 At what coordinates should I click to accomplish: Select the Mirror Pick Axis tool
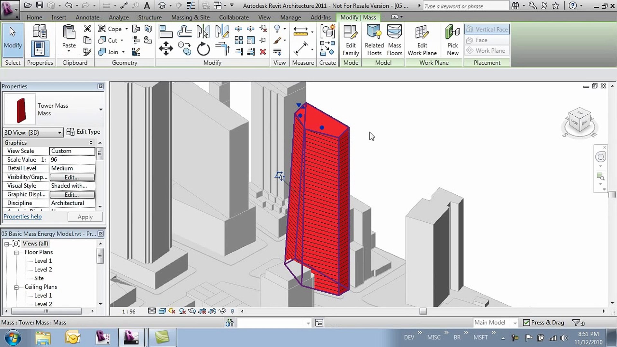tap(203, 31)
